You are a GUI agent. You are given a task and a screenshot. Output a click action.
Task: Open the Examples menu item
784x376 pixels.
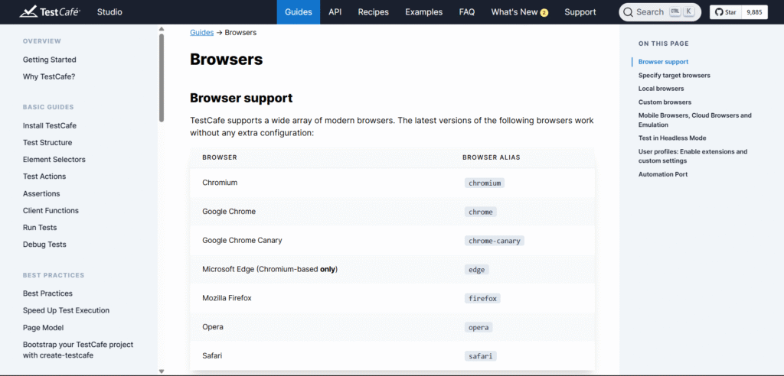[423, 12]
